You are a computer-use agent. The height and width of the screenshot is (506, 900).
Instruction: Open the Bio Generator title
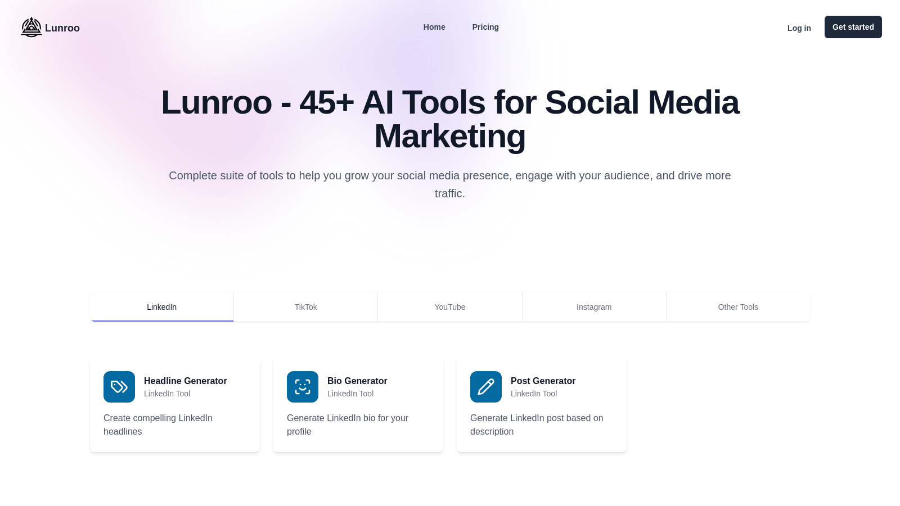point(357,381)
